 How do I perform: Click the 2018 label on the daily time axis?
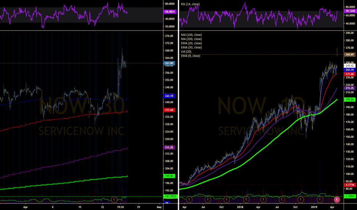(x=240, y=207)
